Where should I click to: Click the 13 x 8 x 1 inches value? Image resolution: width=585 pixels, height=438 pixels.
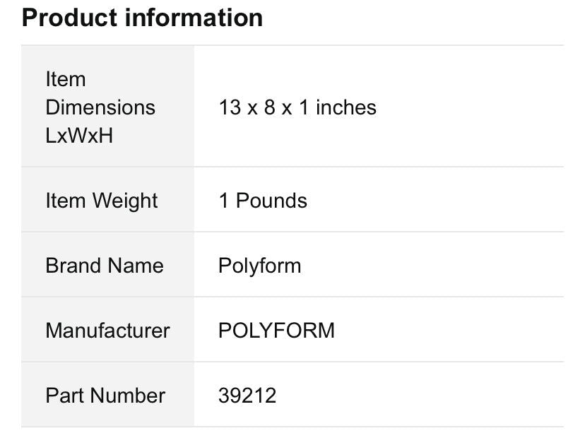[x=297, y=107]
